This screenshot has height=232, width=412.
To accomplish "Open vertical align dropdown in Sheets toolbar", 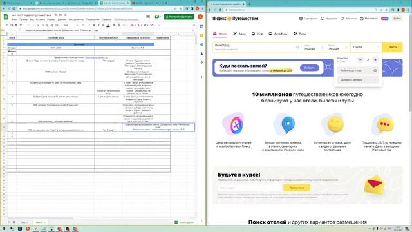I will (139, 25).
